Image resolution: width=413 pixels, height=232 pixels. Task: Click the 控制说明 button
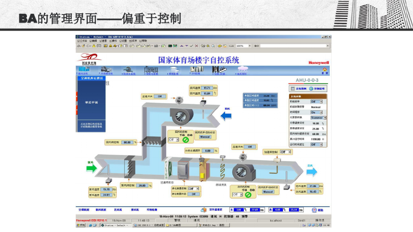[x=319, y=89]
